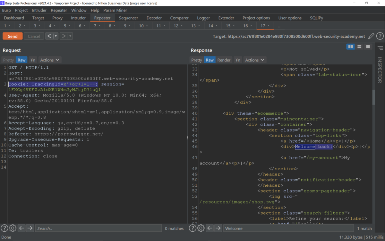Switch Response view to Raw
The image size is (385, 241).
pos(210,60)
